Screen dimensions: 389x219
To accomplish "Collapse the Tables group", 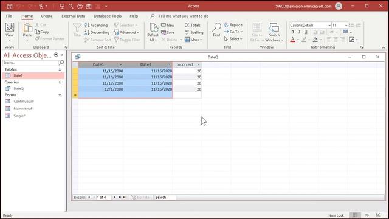I will pos(60,69).
